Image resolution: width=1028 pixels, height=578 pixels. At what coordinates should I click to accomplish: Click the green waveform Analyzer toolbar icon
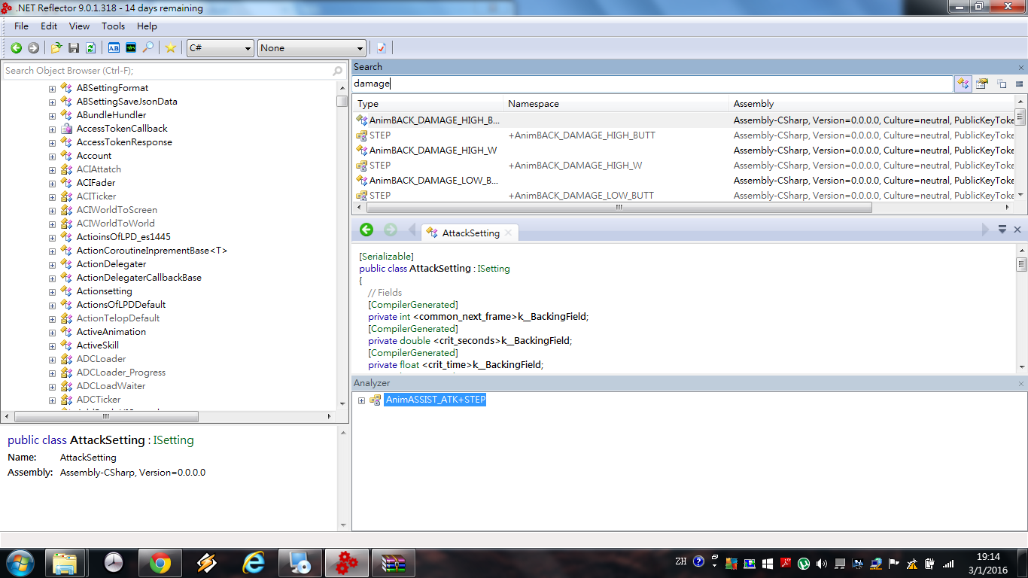131,48
